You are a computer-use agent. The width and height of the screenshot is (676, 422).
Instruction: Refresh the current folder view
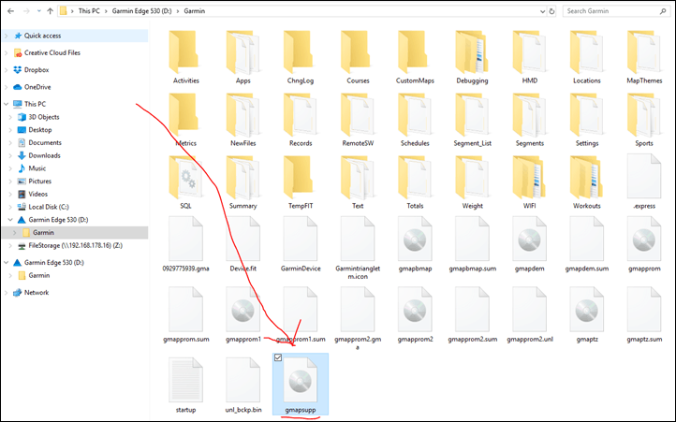(551, 11)
